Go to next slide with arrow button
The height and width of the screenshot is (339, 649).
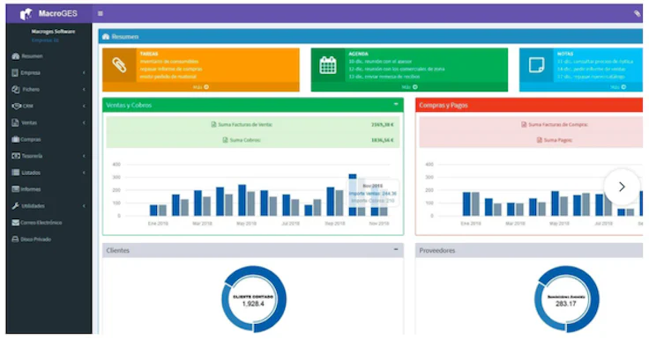pyautogui.click(x=622, y=187)
